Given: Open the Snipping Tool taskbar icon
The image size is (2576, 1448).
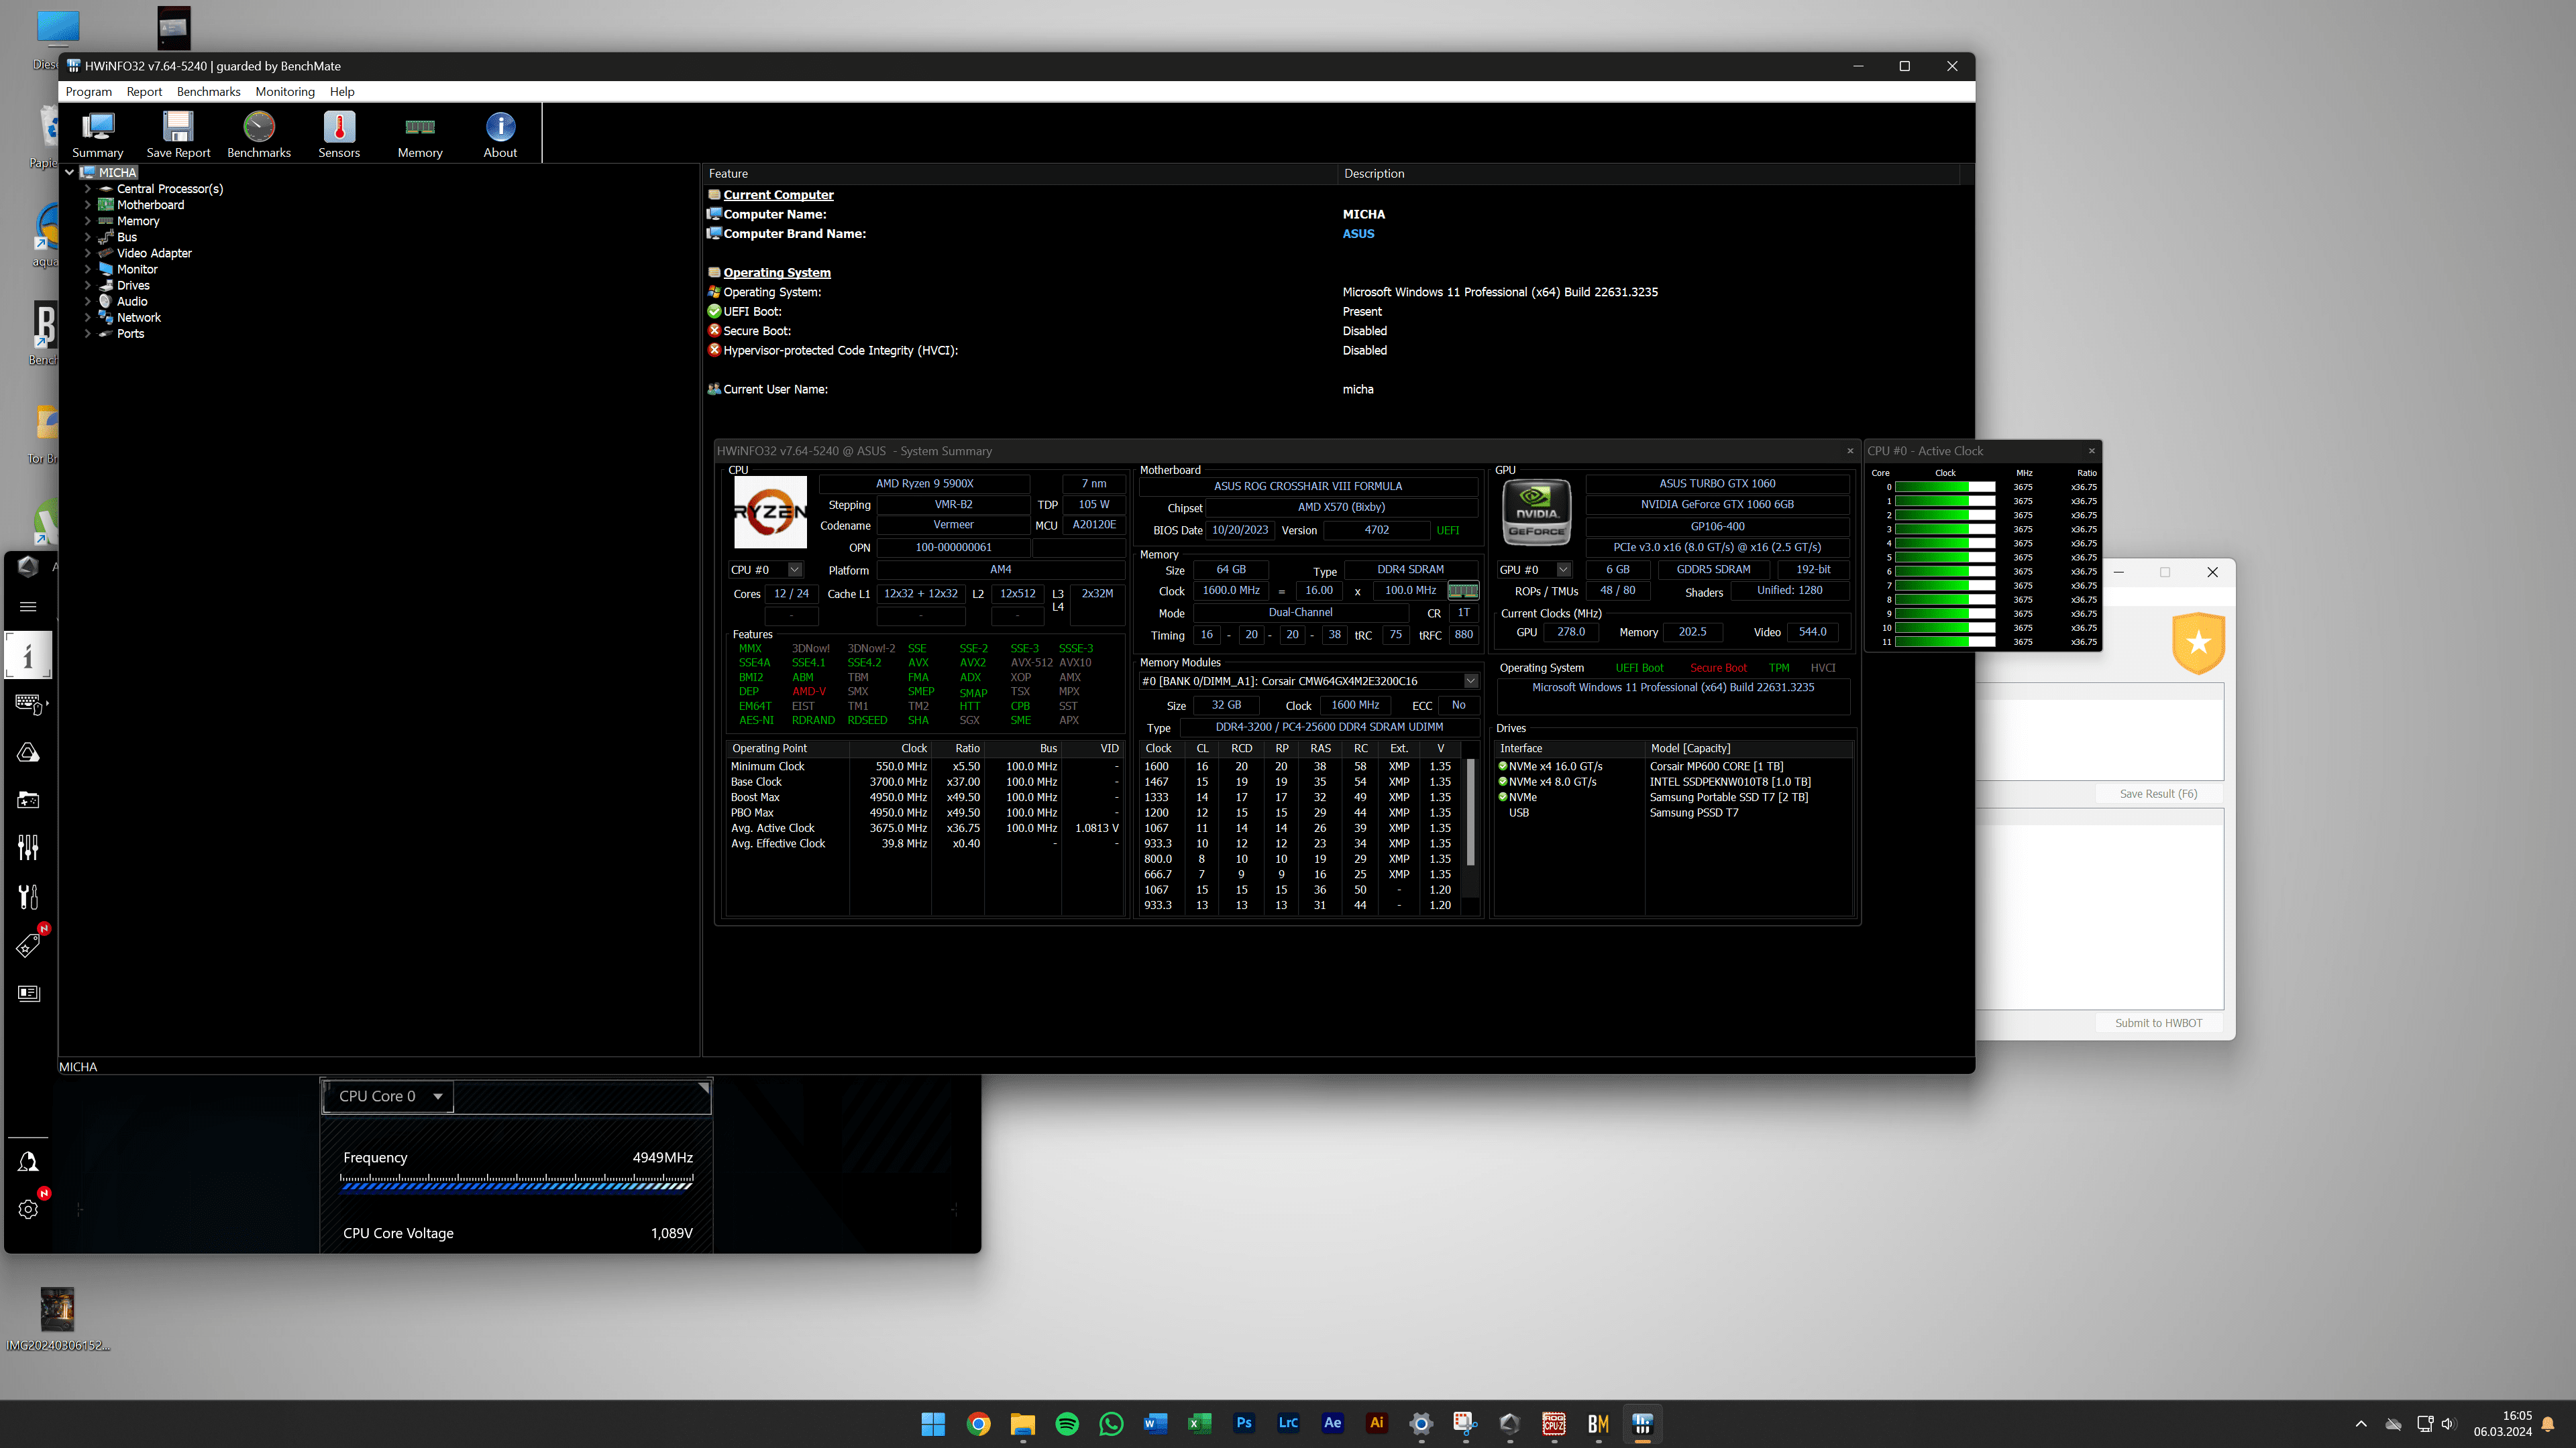Looking at the screenshot, I should pos(1465,1424).
